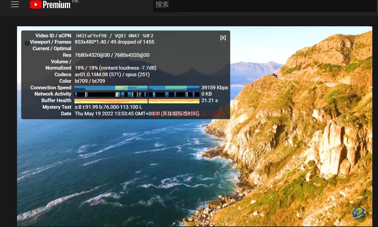Viewport: 378px width, 227px height.
Task: Click the Viewport / Frames label
Action: 50,42
